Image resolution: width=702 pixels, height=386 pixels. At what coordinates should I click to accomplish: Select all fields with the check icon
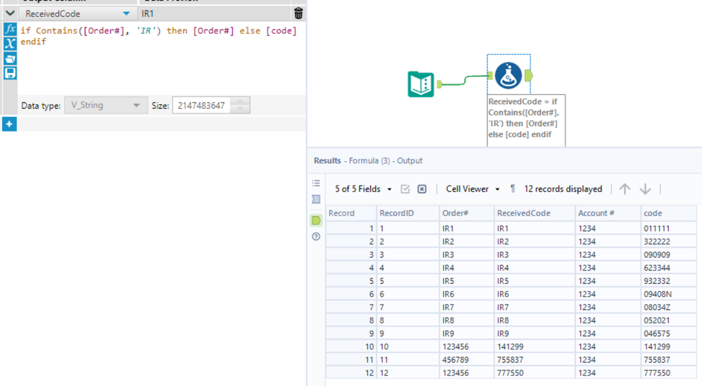click(x=405, y=189)
